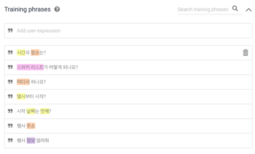
Task: Click the search magnifier icon
Action: (235, 8)
